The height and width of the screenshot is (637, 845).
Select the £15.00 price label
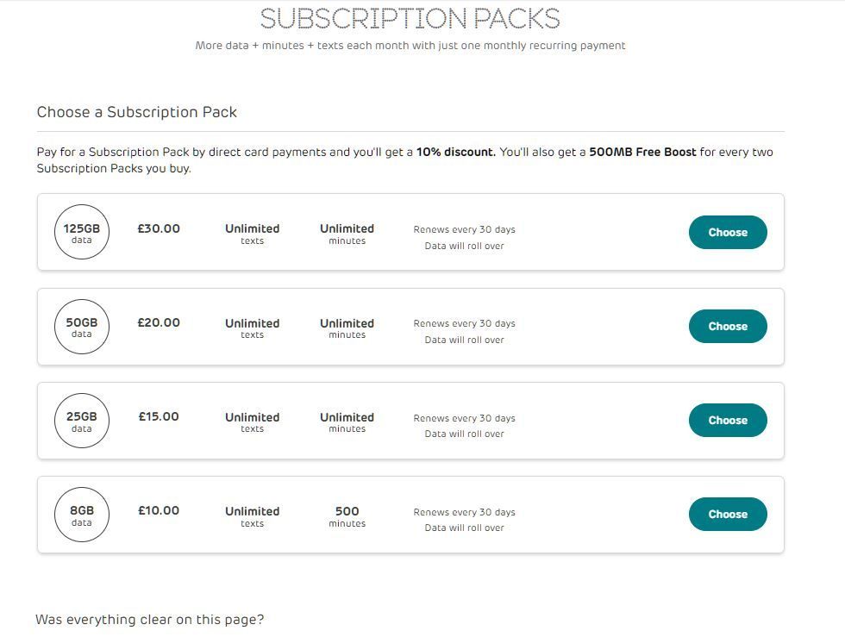coord(159,416)
